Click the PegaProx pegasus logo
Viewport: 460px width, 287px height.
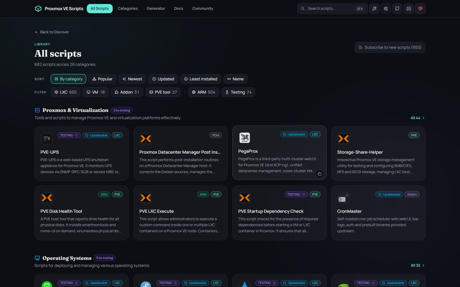coord(244,138)
